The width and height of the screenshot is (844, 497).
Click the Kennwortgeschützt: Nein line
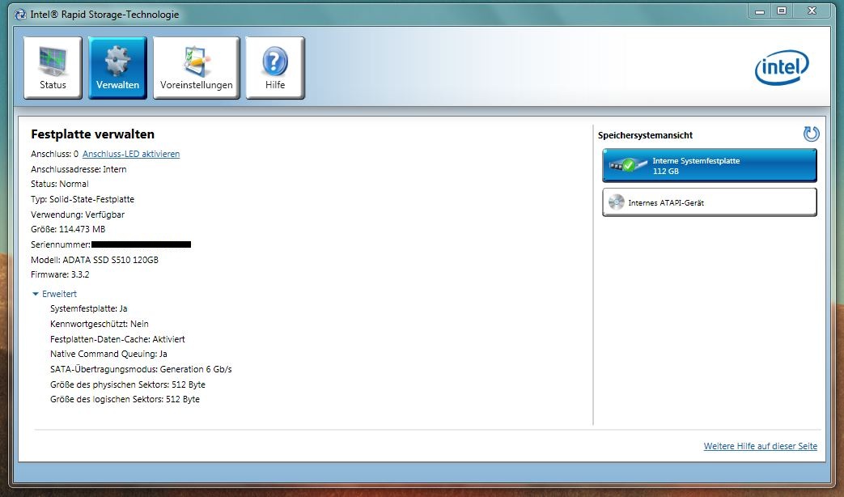coord(99,324)
